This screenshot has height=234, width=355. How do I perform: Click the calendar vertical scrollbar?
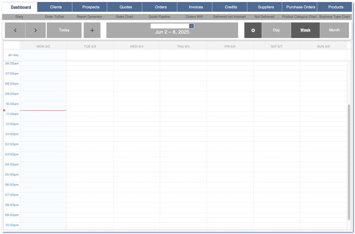(349, 162)
